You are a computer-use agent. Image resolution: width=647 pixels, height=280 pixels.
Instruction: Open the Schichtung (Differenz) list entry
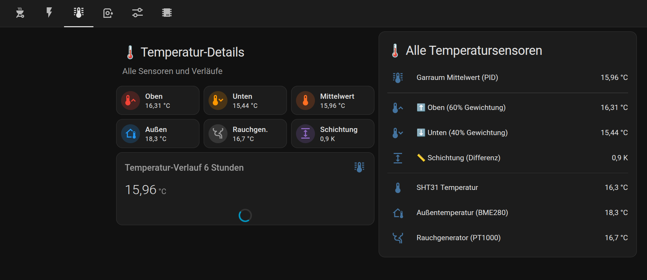click(464, 158)
